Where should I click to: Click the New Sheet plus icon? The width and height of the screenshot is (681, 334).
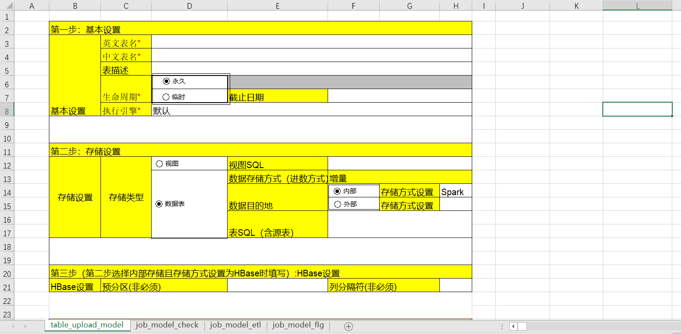(x=347, y=326)
